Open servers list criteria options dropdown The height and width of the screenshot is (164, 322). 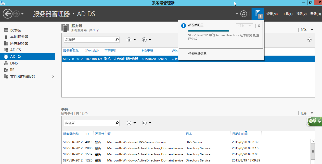point(132,40)
